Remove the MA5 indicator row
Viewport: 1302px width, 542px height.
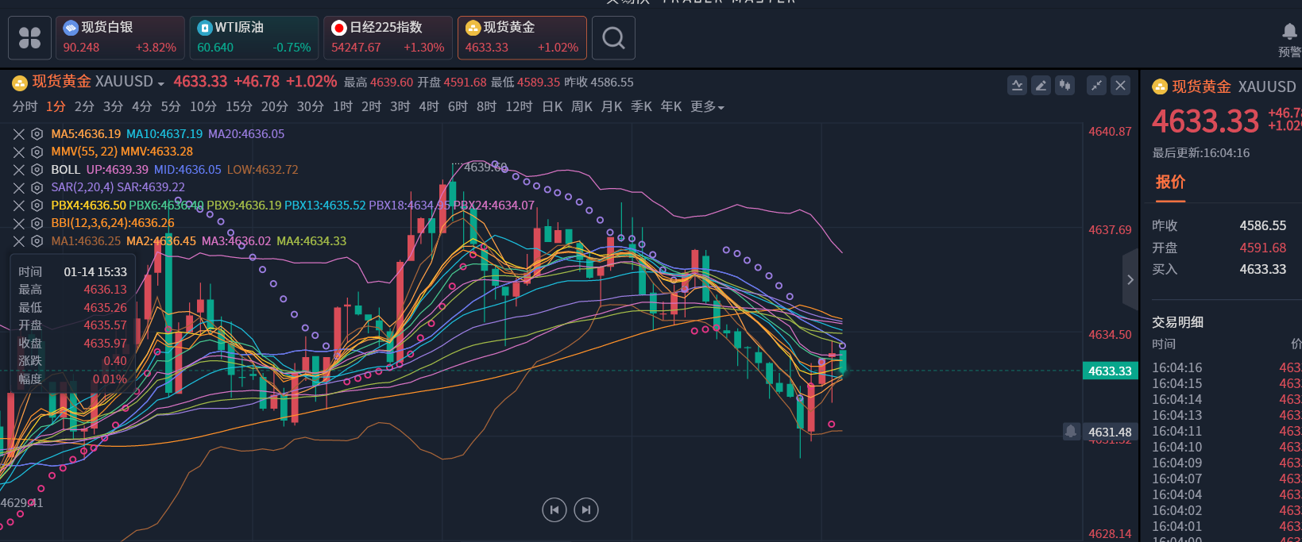(x=19, y=134)
